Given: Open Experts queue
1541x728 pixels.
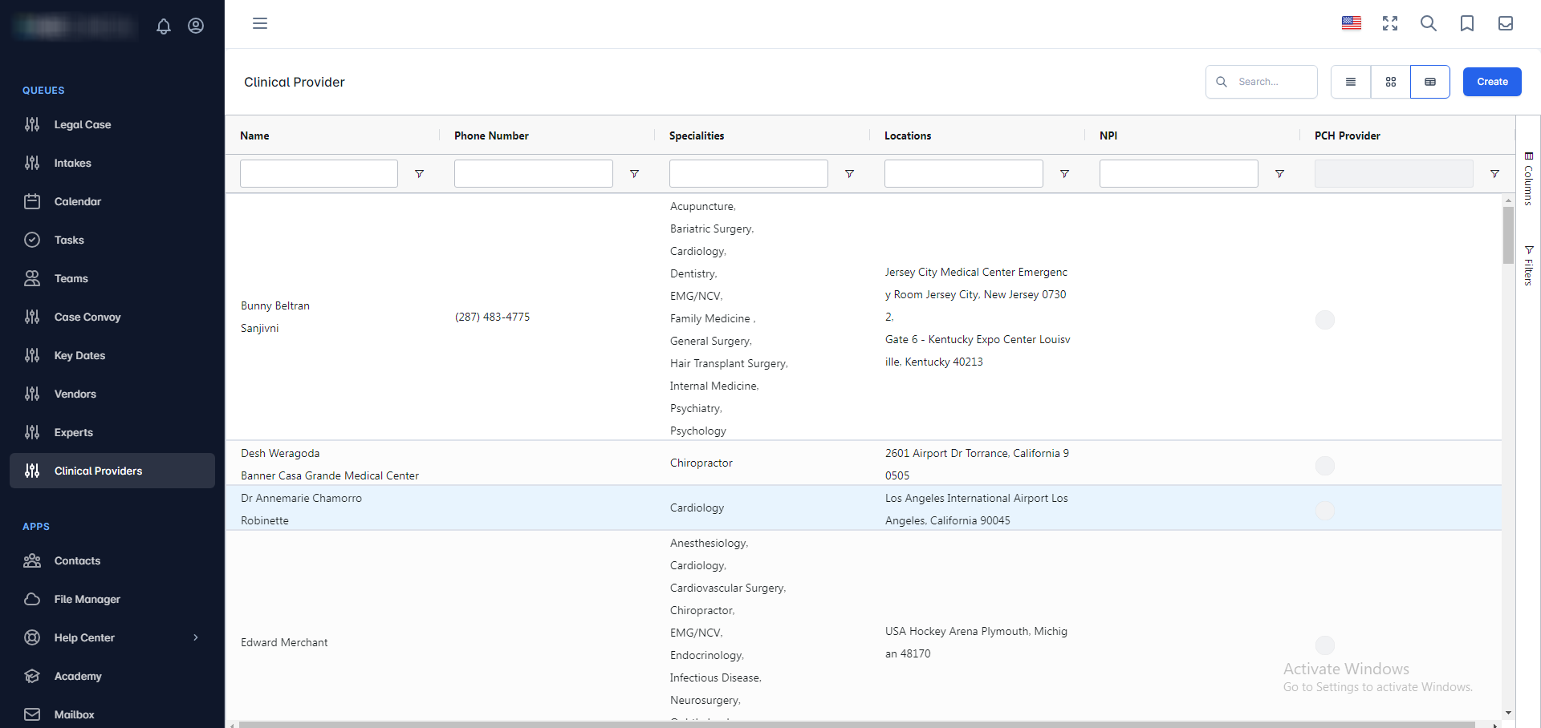Looking at the screenshot, I should (x=112, y=432).
